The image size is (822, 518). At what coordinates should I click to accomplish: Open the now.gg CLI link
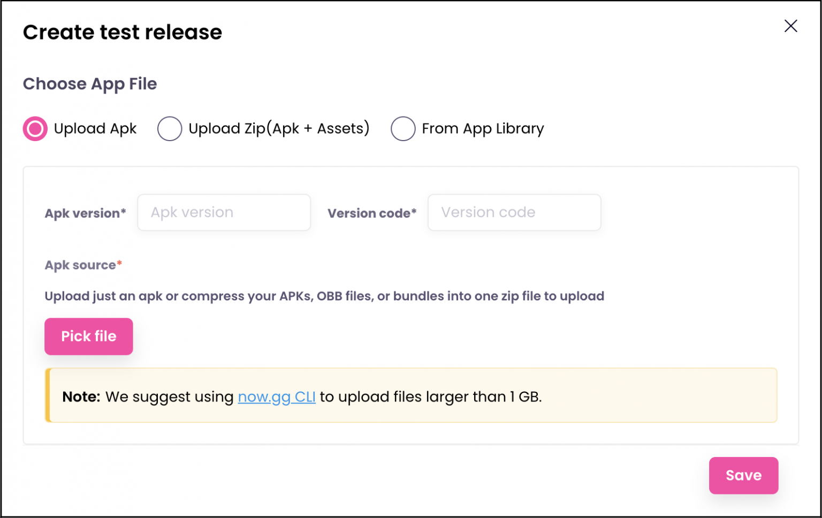[x=277, y=397]
